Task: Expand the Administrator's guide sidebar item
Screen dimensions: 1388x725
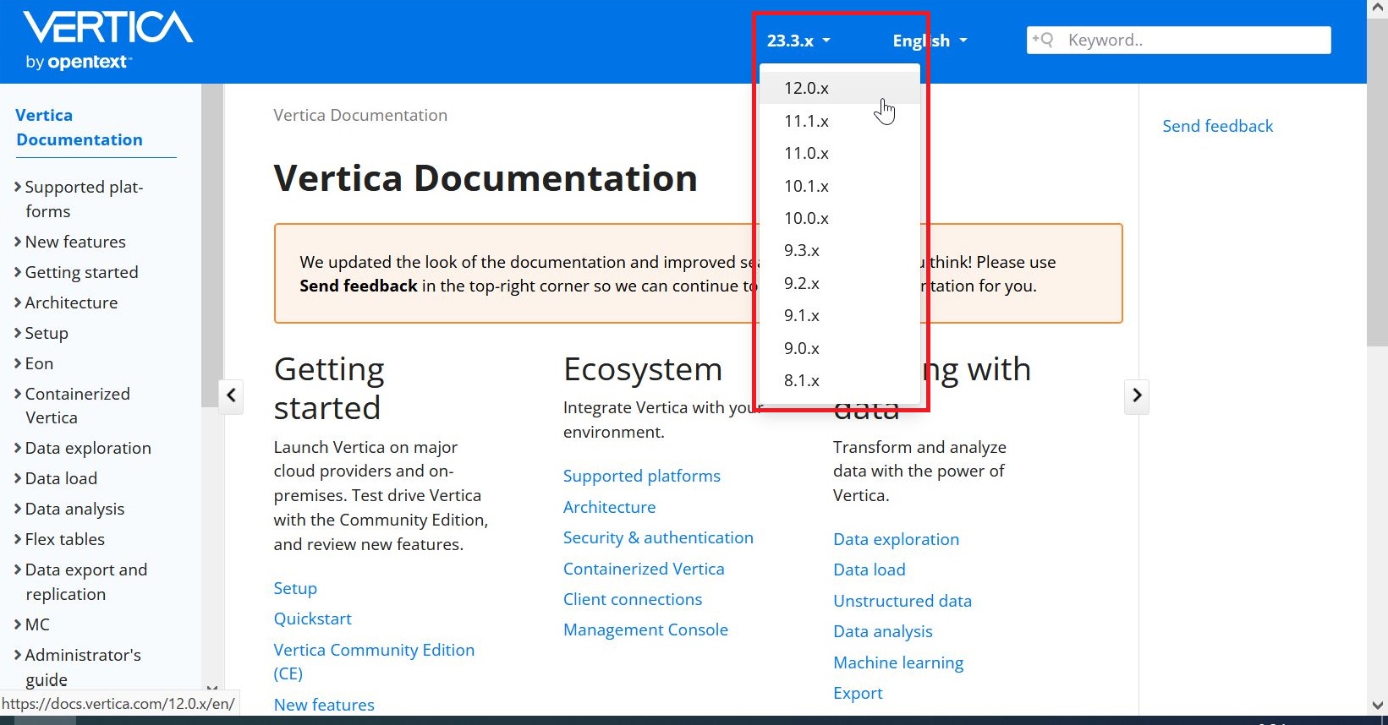Action: [18, 655]
